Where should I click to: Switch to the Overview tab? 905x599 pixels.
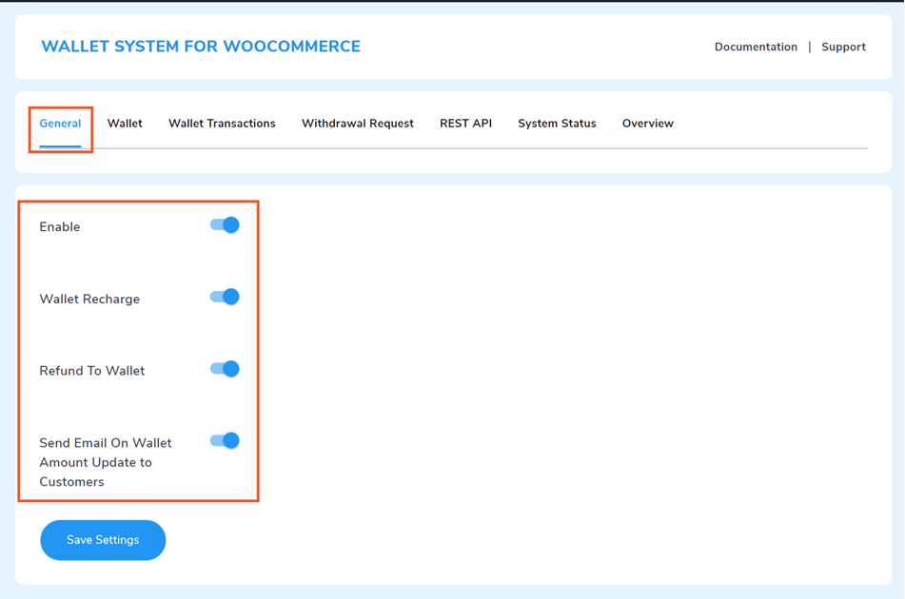[x=647, y=124]
